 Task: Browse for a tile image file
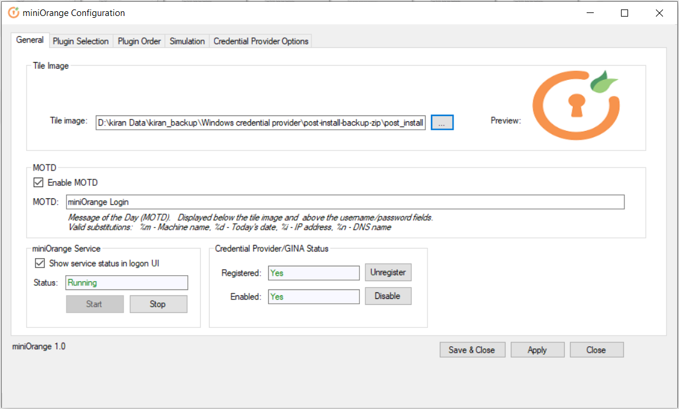click(x=442, y=123)
